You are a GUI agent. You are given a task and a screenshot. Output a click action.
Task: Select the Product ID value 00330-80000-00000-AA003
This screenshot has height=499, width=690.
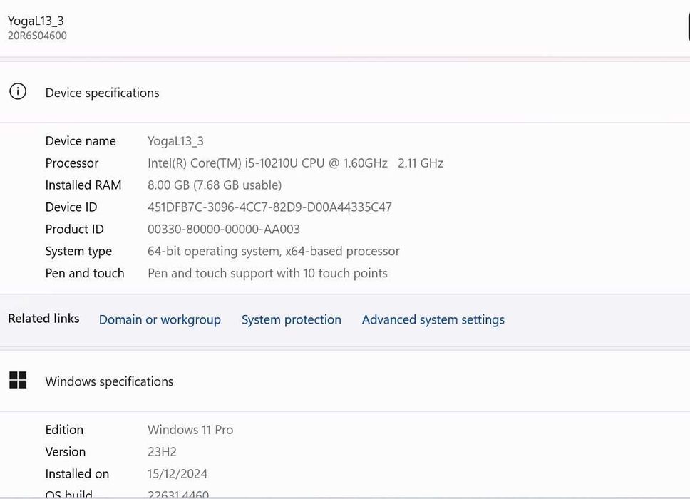pyautogui.click(x=223, y=230)
